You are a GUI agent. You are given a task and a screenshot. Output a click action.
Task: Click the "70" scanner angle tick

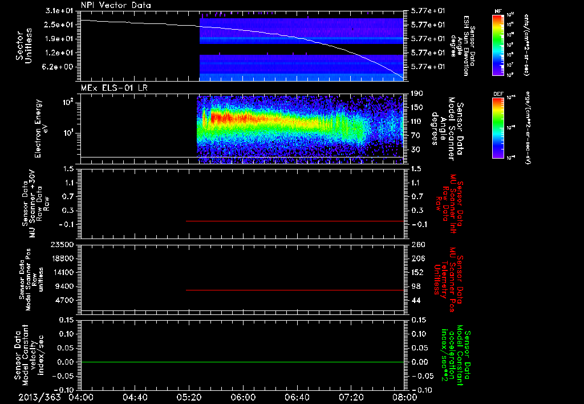coord(416,136)
